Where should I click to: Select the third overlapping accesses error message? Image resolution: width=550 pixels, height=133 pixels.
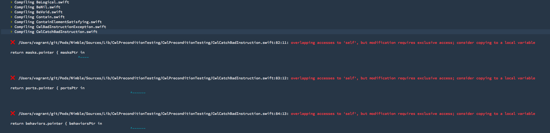413,114
